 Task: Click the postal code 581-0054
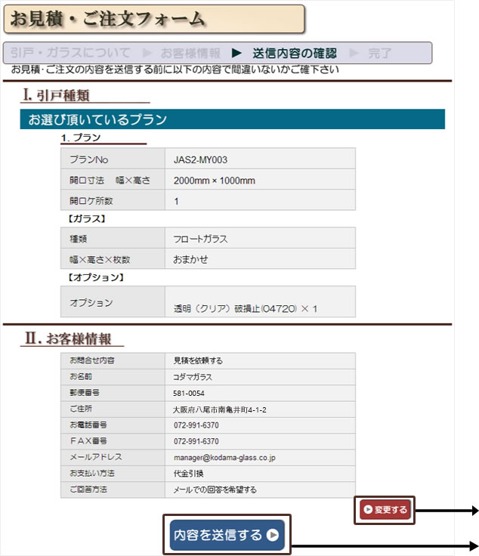pos(189,393)
